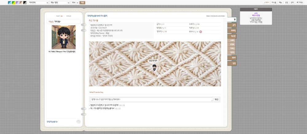
Task: Click the 공지 0 / 0 counter
Action: click(160, 24)
